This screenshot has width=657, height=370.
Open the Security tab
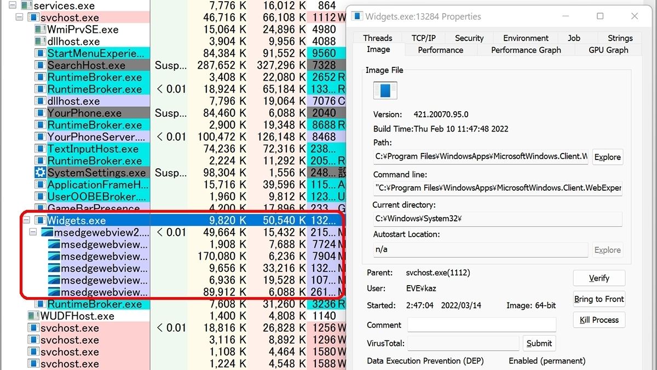[x=469, y=38]
